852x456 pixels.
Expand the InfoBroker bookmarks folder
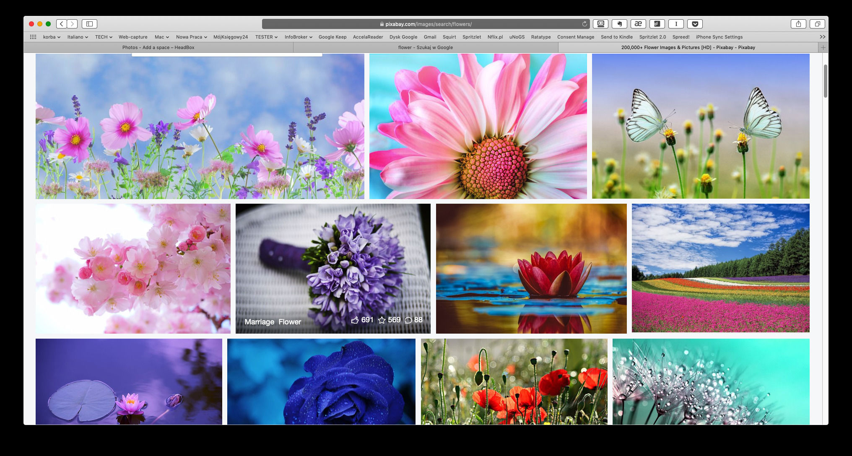click(x=298, y=37)
